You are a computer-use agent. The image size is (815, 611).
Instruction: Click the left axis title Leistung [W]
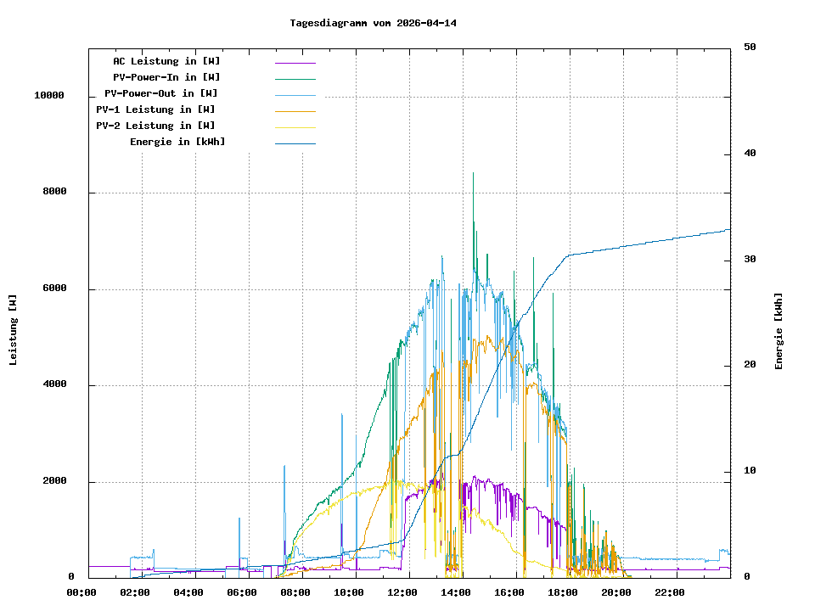tap(14, 330)
